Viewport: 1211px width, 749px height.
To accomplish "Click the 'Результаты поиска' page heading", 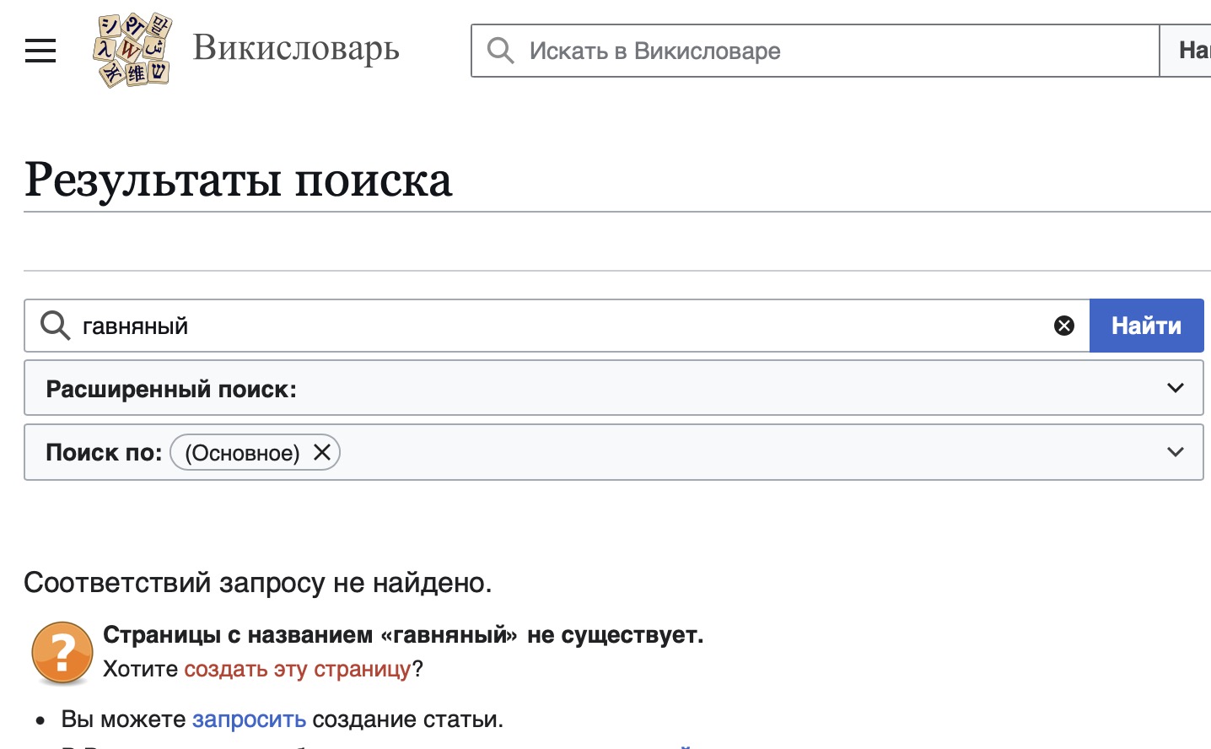I will click(x=239, y=180).
